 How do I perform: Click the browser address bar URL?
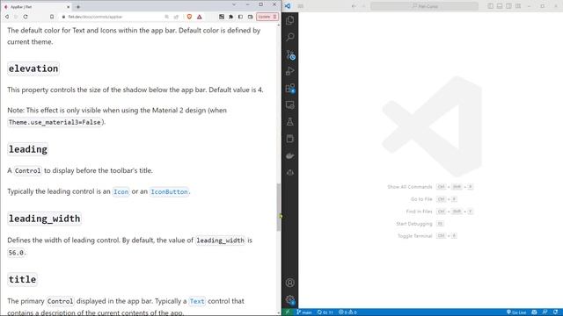click(95, 17)
